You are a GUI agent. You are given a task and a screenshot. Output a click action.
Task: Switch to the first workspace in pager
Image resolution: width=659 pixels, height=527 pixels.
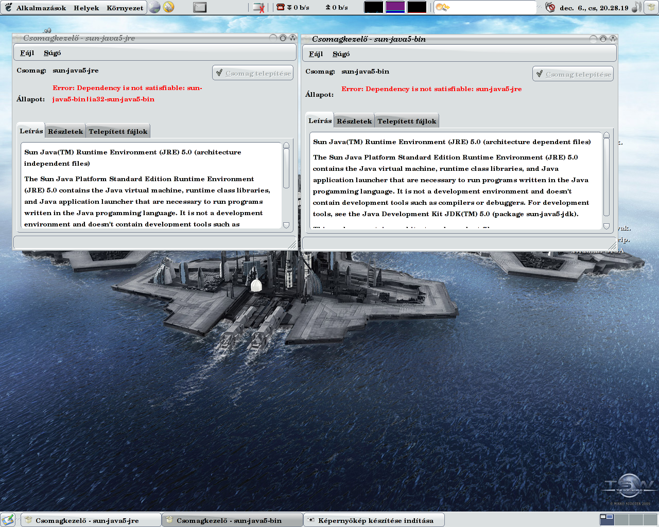coord(607,520)
